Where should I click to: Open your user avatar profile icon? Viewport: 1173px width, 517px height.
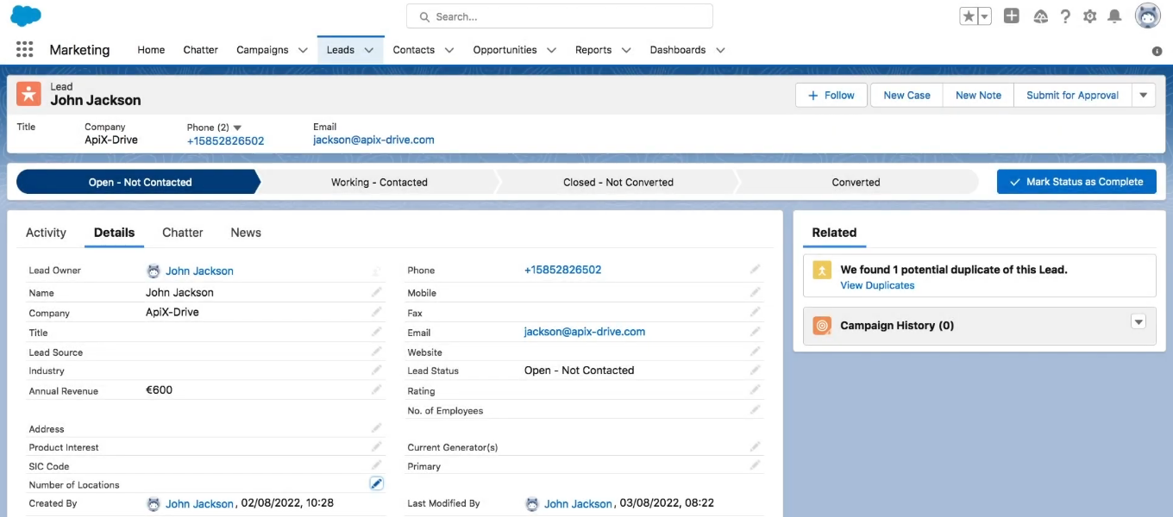coord(1148,15)
